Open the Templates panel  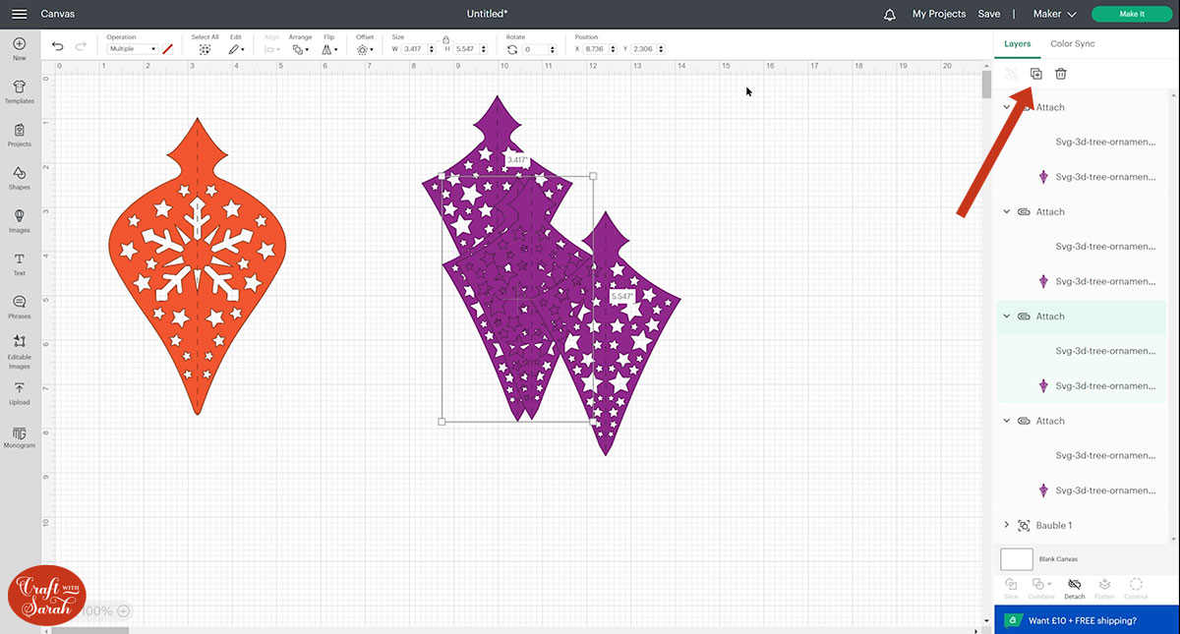(x=19, y=90)
